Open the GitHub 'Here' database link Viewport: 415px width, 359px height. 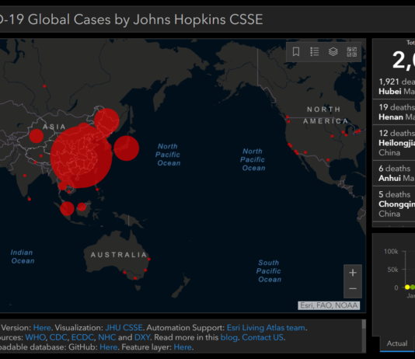pos(109,347)
